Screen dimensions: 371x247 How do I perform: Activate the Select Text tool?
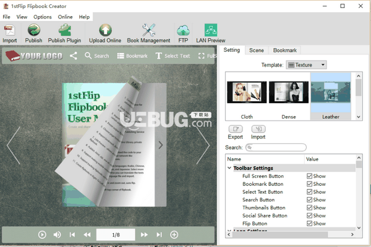[173, 56]
